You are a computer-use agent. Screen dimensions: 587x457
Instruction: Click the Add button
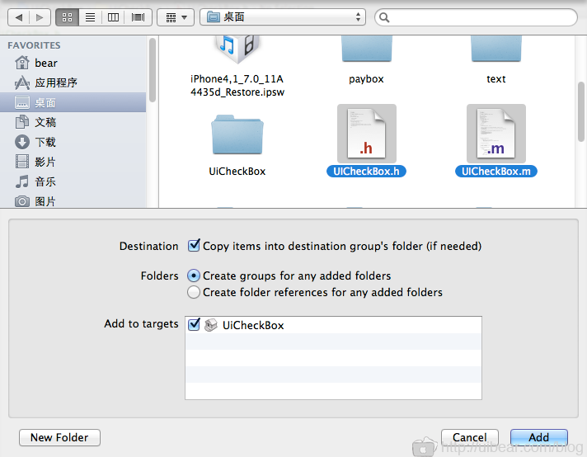click(538, 437)
